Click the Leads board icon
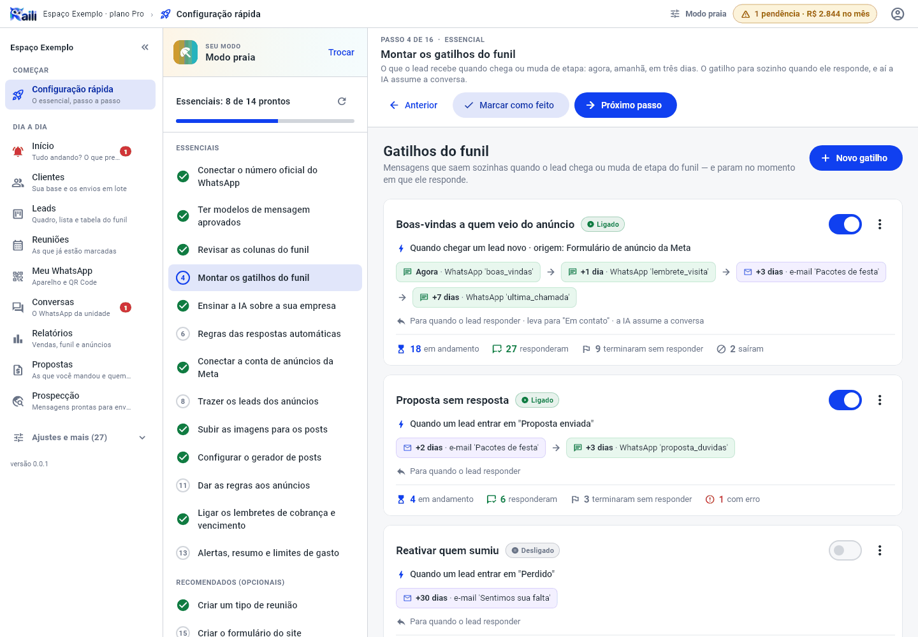The width and height of the screenshot is (918, 637). [x=18, y=214]
